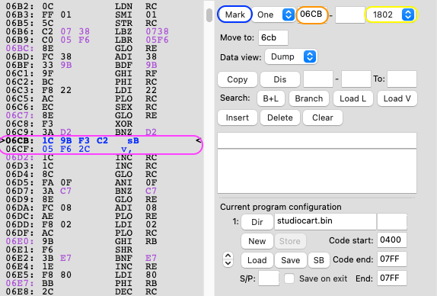Viewport: 437px width, 296px height.
Task: Click the Code start field 0400
Action: point(392,240)
